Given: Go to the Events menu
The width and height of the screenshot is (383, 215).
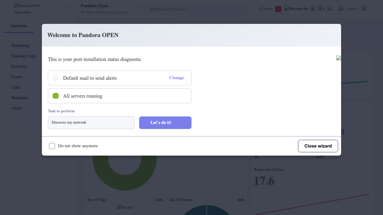Looking at the screenshot, I should [x=17, y=77].
